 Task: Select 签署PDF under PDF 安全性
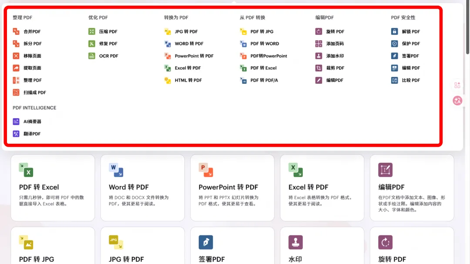tap(405, 56)
